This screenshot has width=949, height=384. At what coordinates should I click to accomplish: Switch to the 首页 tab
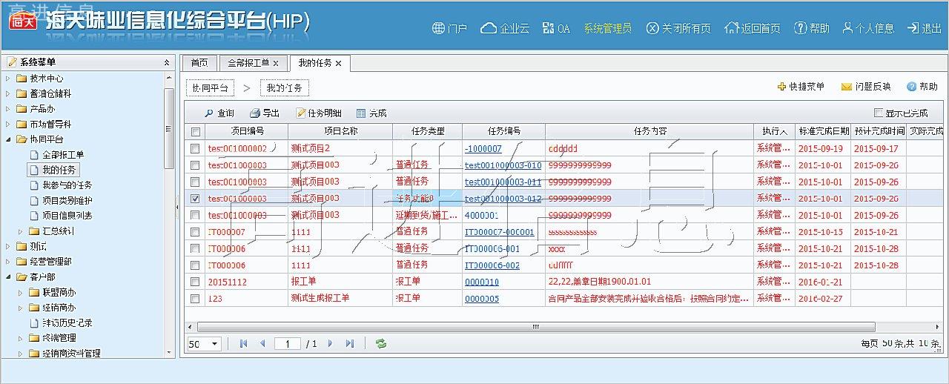[x=199, y=63]
